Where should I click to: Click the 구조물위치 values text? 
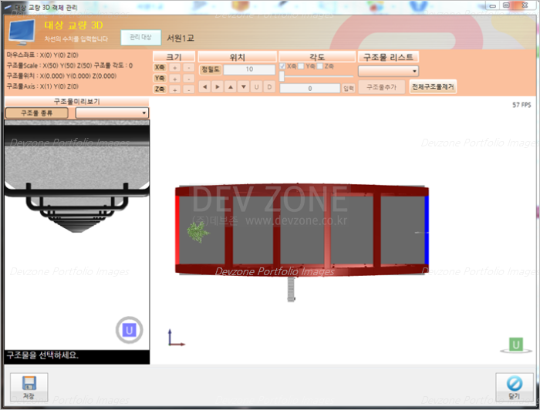tap(62, 76)
